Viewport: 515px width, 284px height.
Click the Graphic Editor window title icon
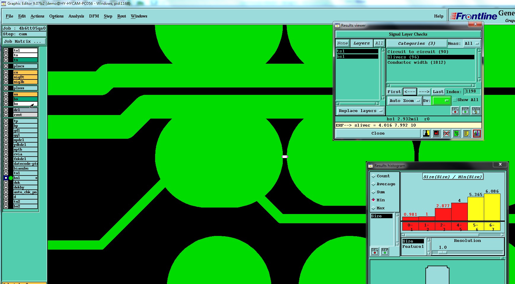pos(4,4)
